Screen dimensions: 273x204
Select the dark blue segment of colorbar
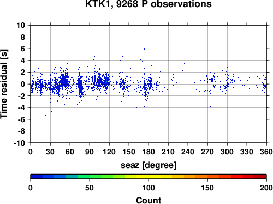pos(37,177)
